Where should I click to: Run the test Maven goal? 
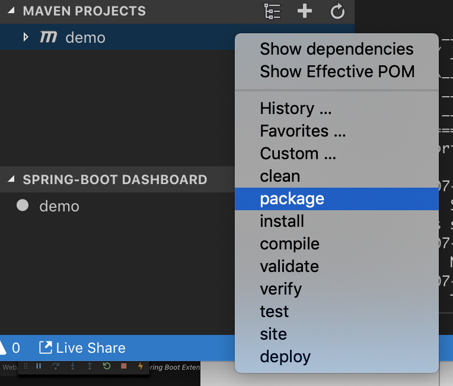pos(337,312)
